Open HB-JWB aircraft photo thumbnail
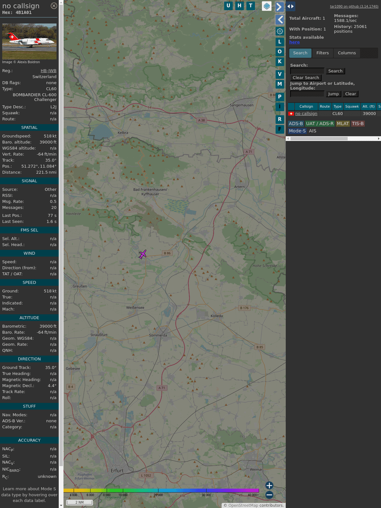381x508 pixels. tap(29, 41)
